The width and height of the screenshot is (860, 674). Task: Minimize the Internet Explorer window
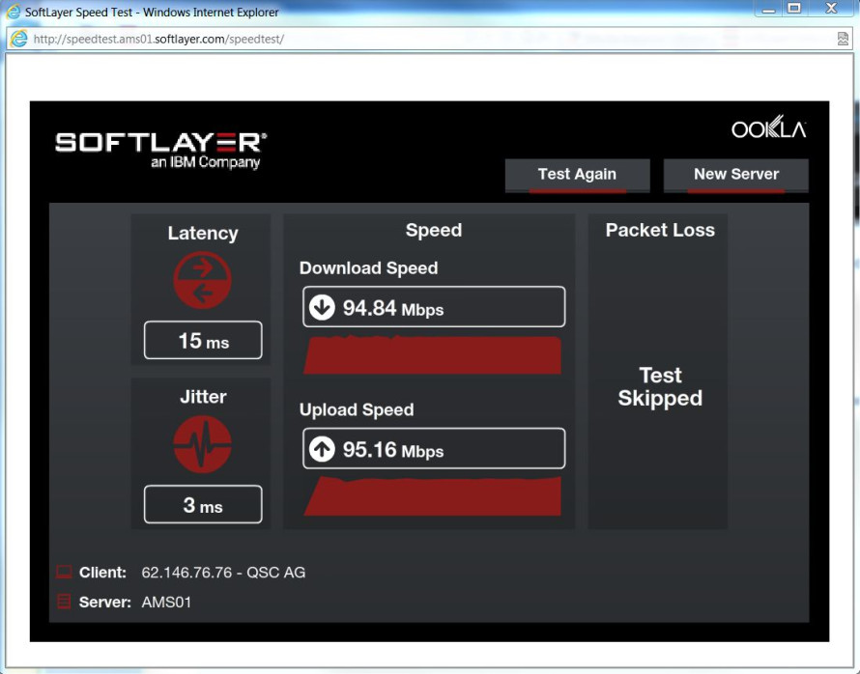[x=768, y=9]
